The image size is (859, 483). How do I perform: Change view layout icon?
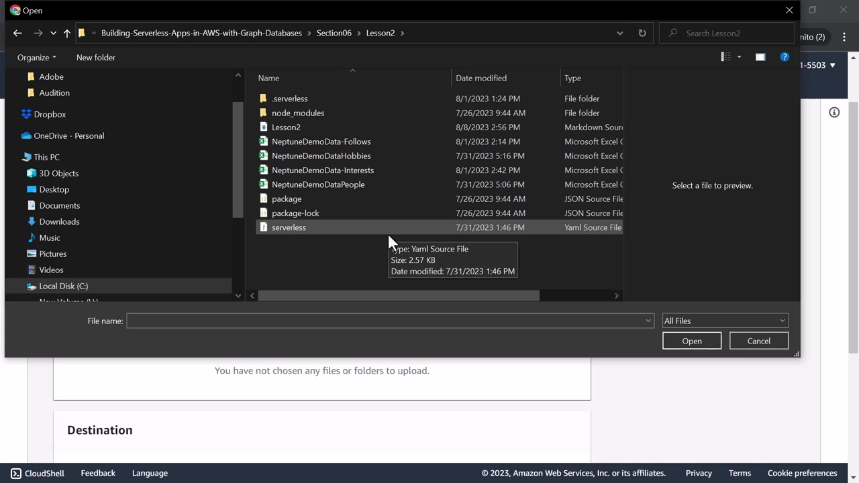[726, 57]
